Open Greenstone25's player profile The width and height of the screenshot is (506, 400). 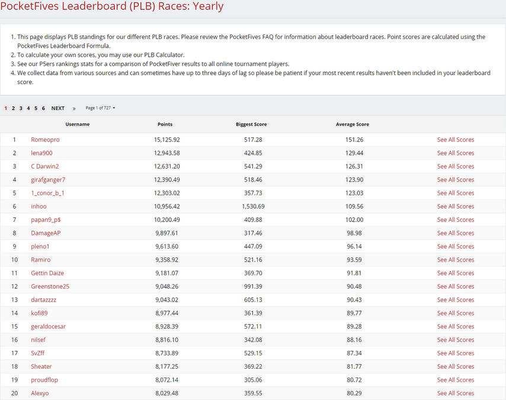[x=50, y=286]
